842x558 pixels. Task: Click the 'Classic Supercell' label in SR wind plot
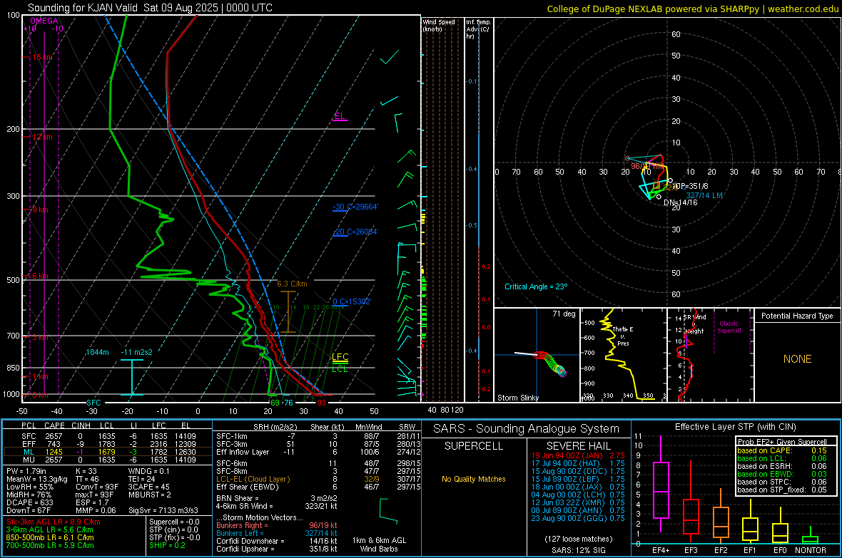(x=729, y=327)
